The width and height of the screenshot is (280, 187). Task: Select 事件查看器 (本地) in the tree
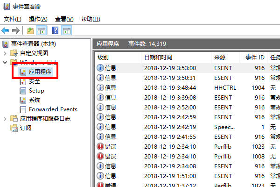point(34,44)
